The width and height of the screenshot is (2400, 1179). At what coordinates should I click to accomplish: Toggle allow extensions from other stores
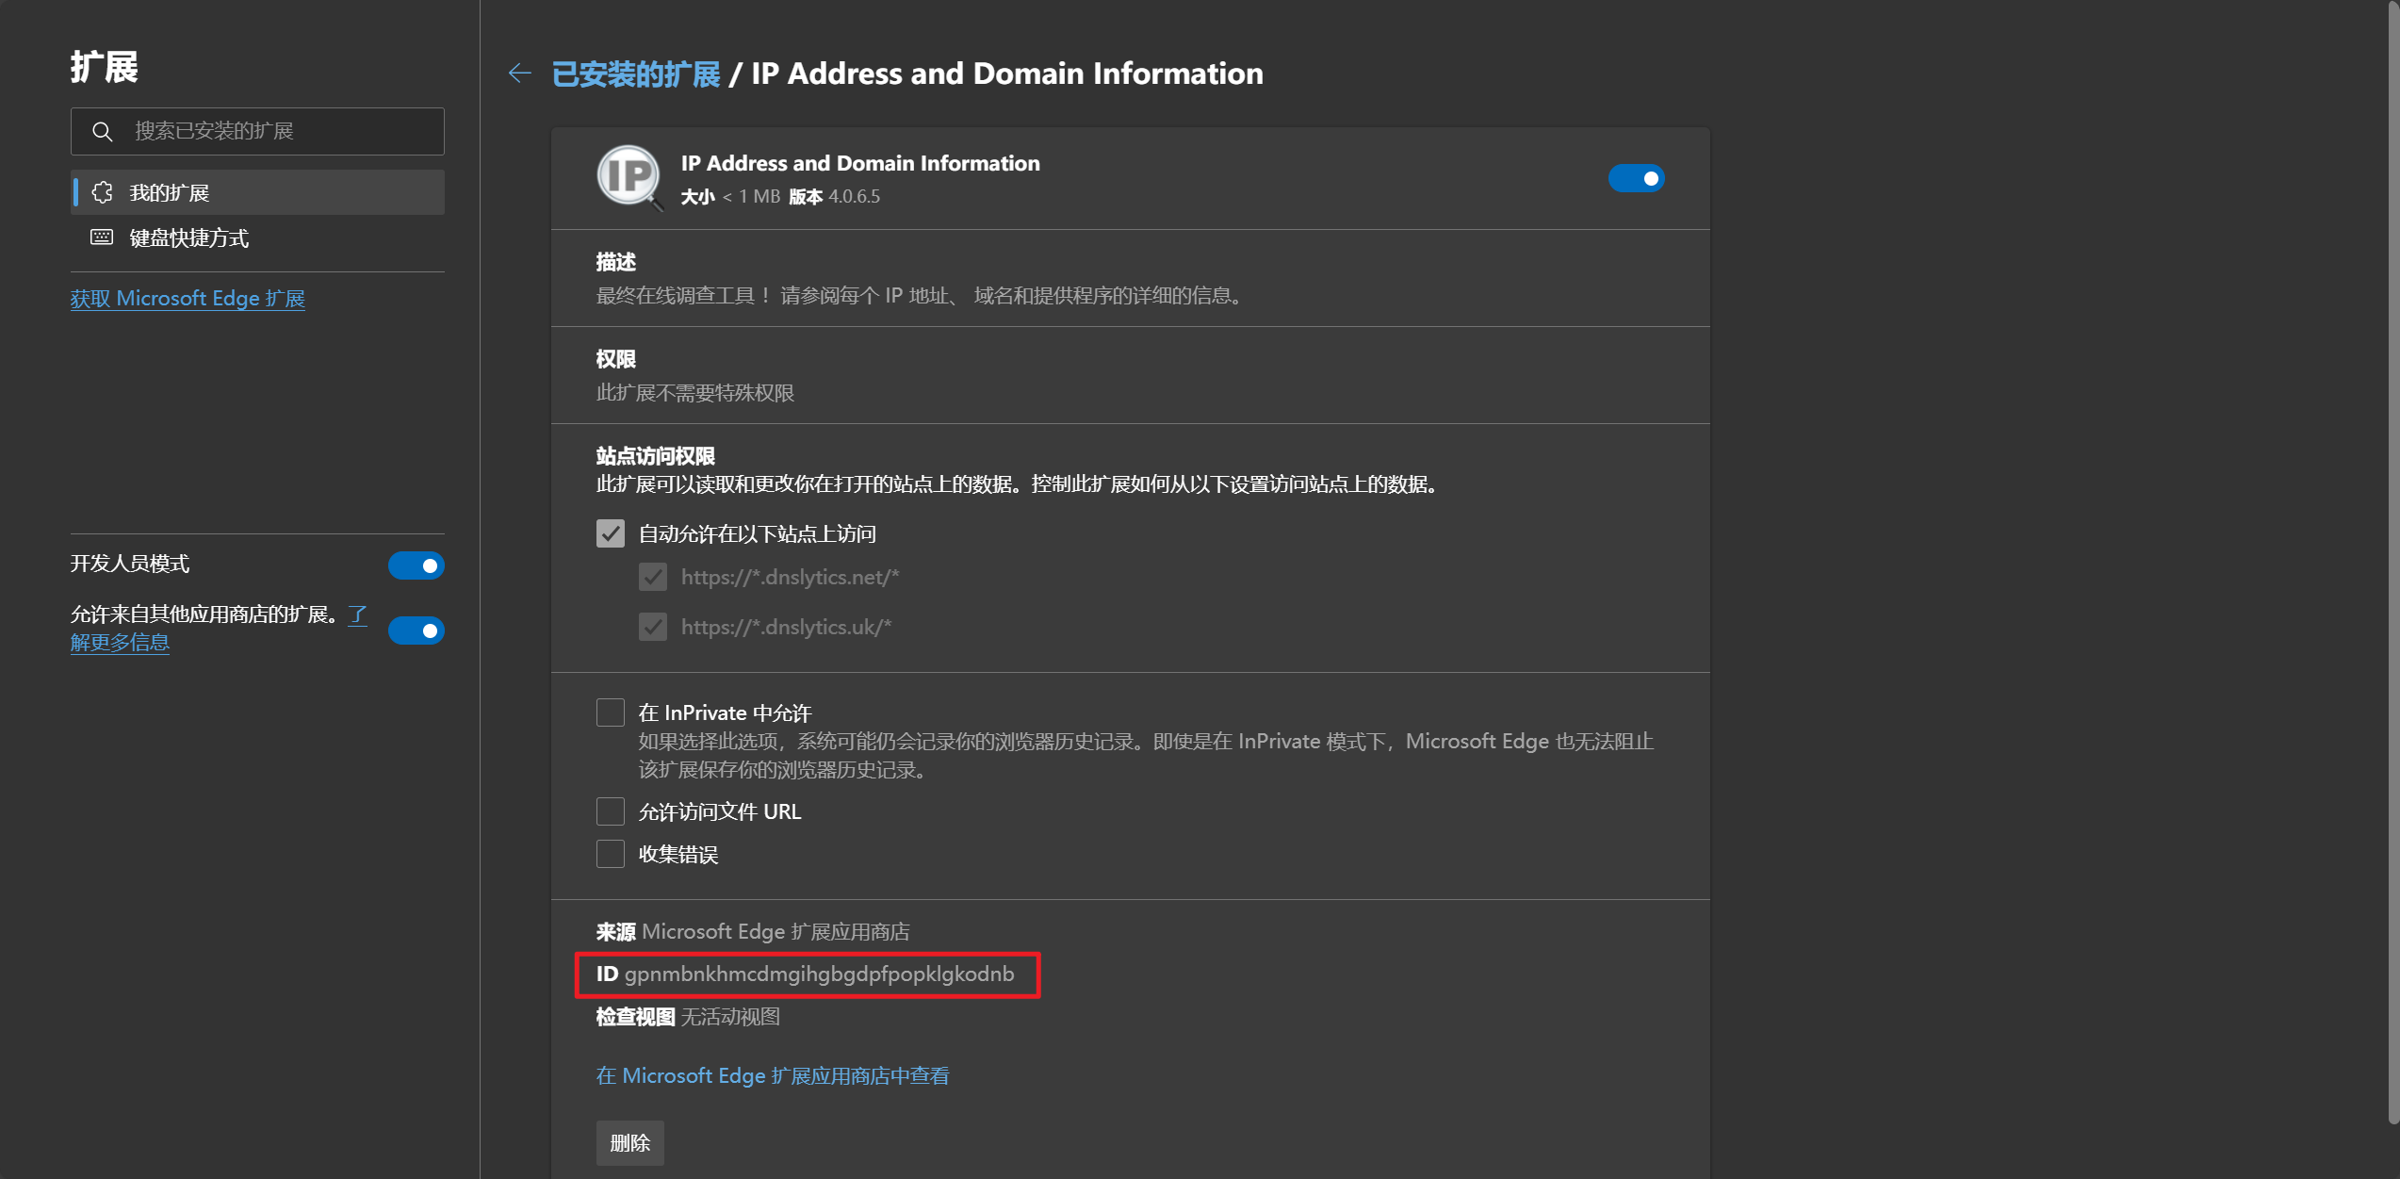(416, 630)
